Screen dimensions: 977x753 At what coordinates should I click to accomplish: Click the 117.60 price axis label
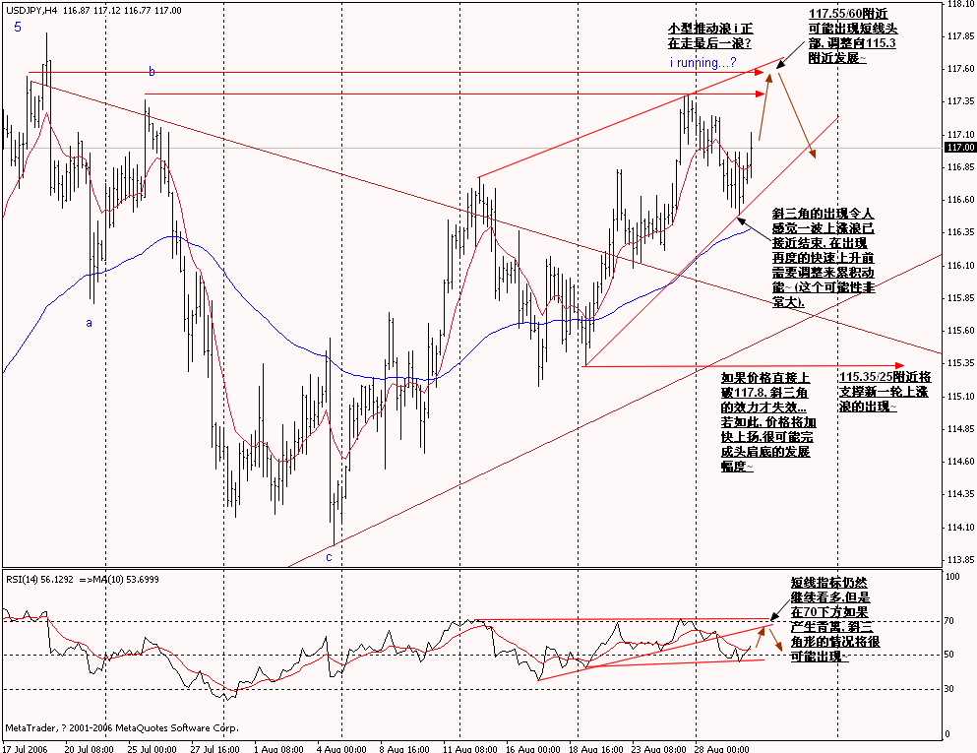click(x=960, y=69)
